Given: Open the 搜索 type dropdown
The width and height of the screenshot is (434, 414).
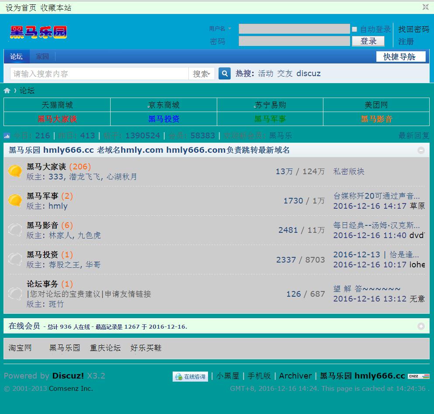Looking at the screenshot, I should click(201, 74).
